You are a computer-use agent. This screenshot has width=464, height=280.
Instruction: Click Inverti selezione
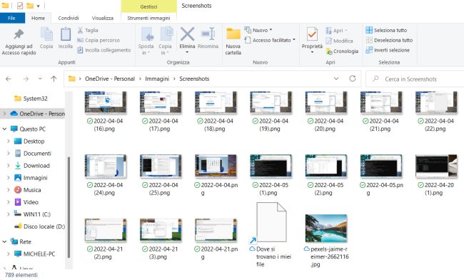tap(388, 50)
